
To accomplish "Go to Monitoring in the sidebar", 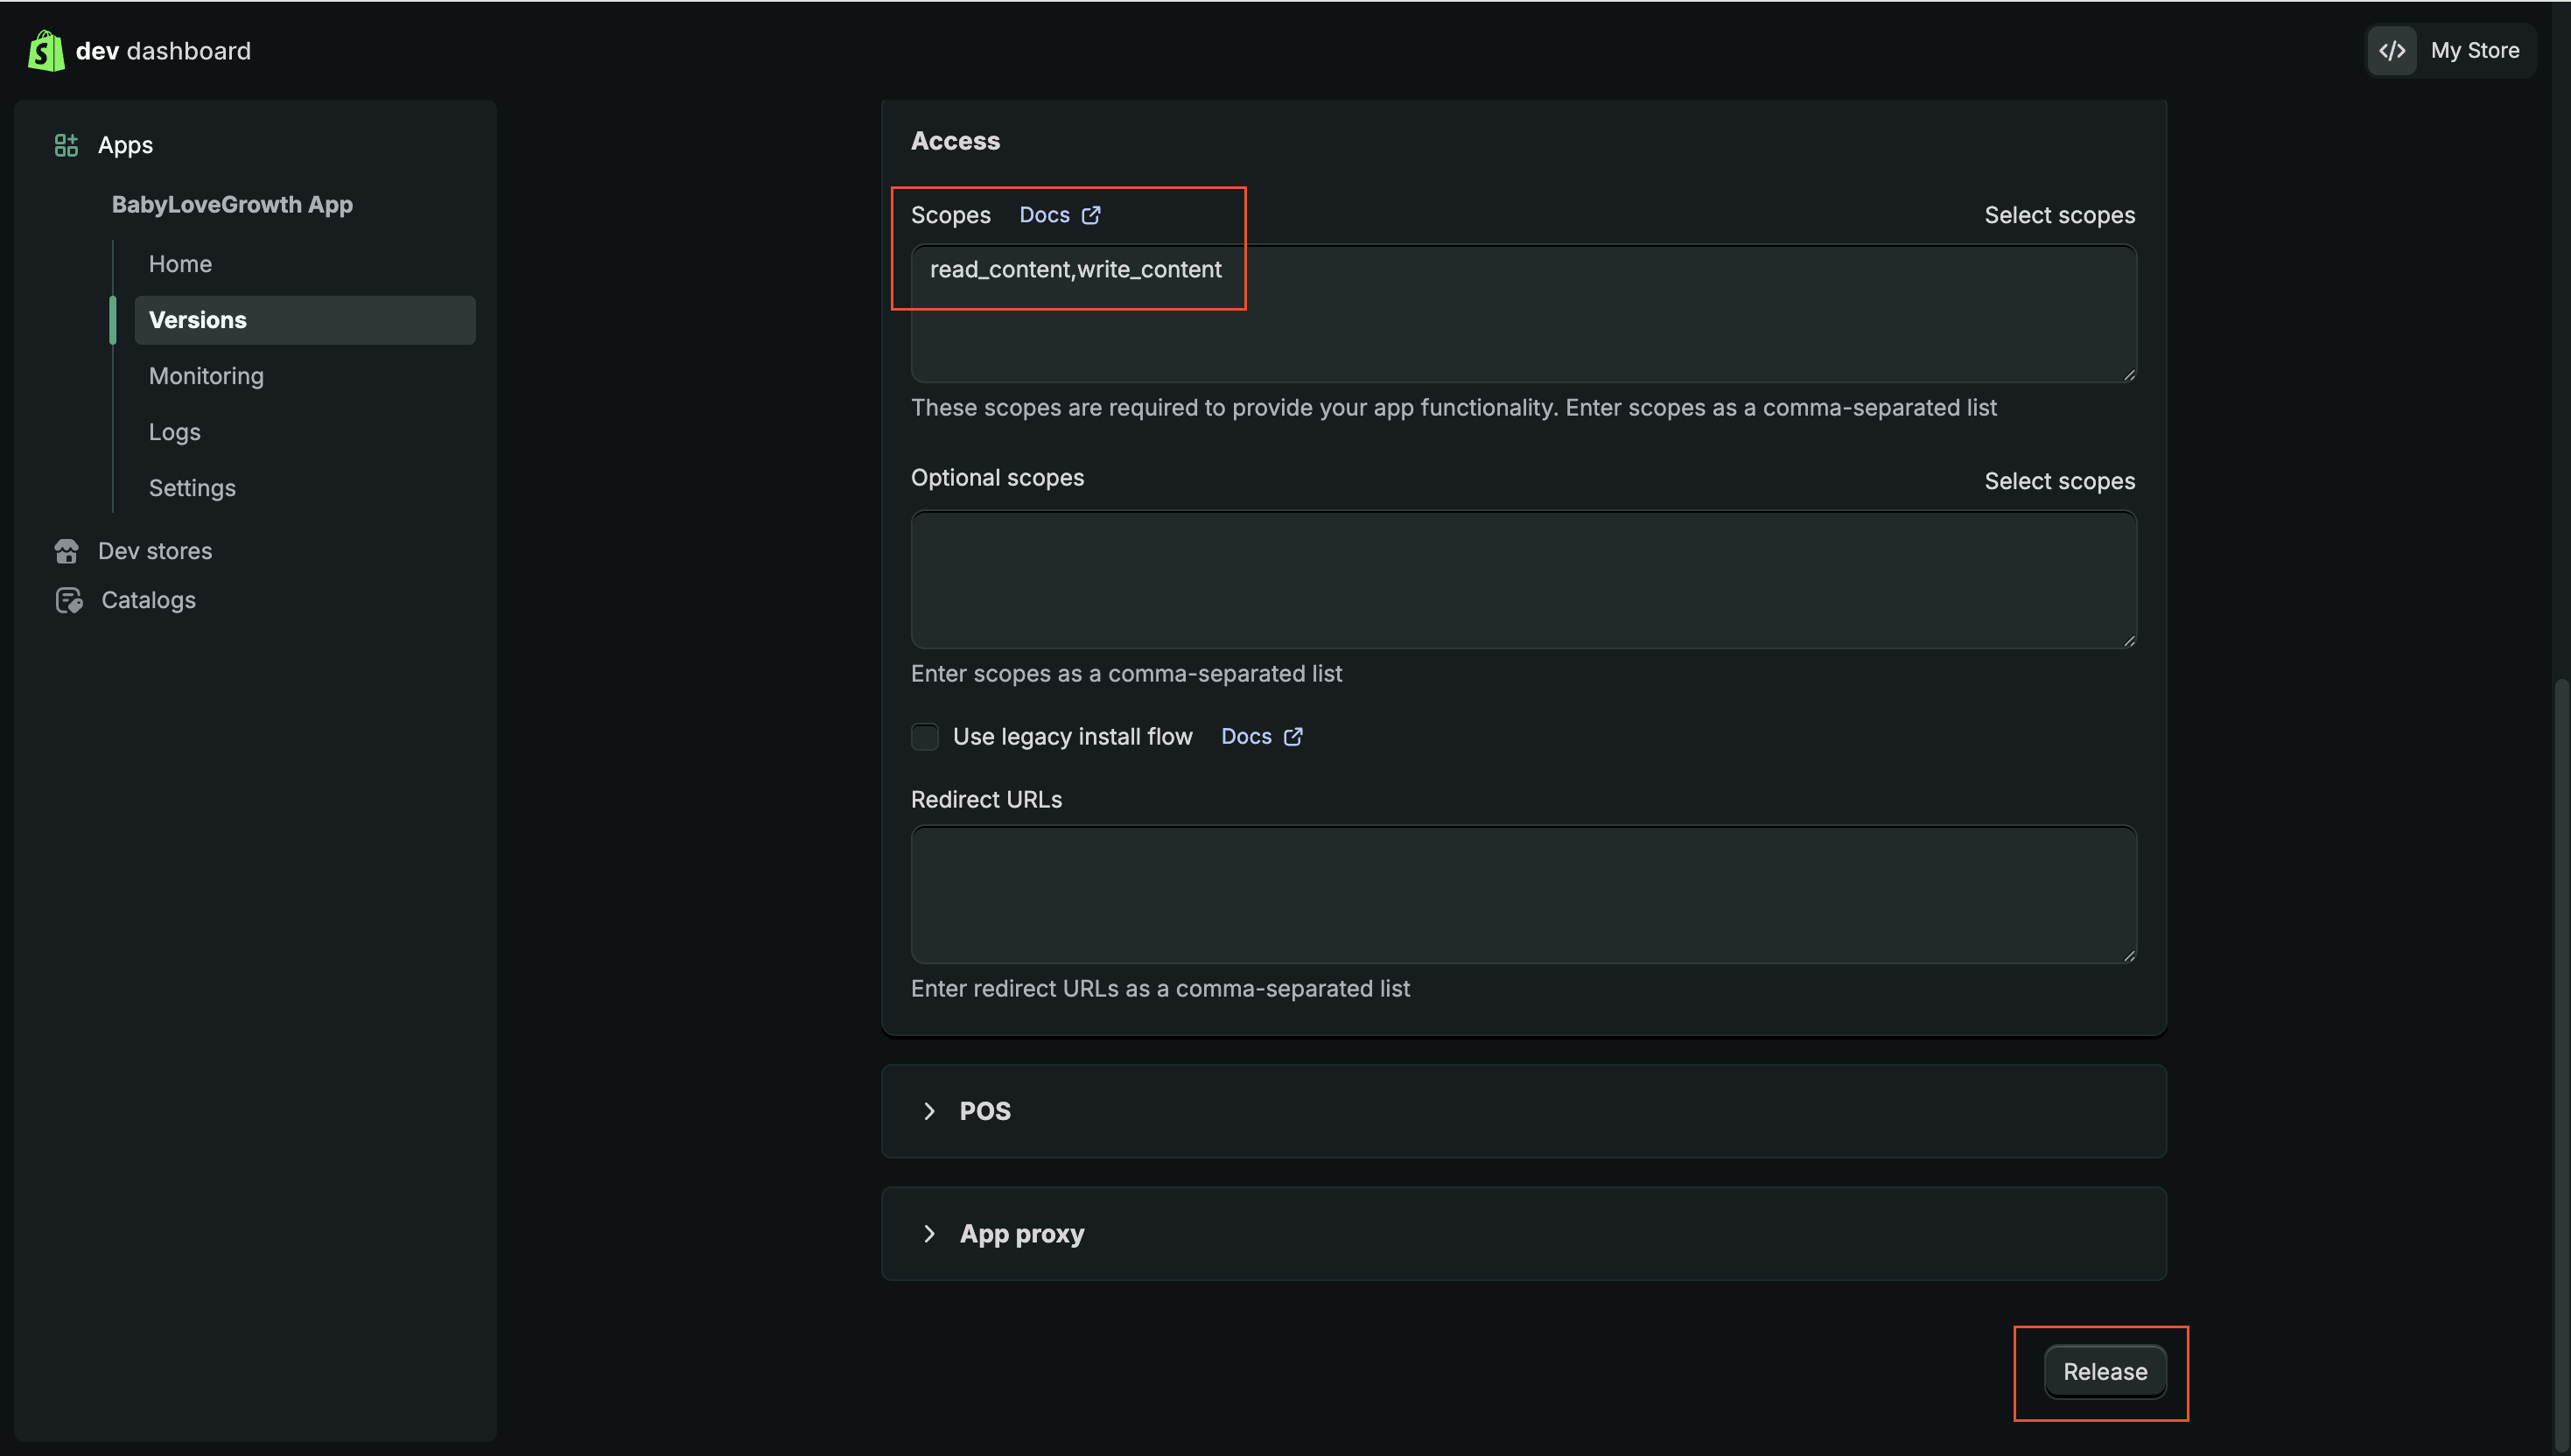I will pyautogui.click(x=206, y=376).
